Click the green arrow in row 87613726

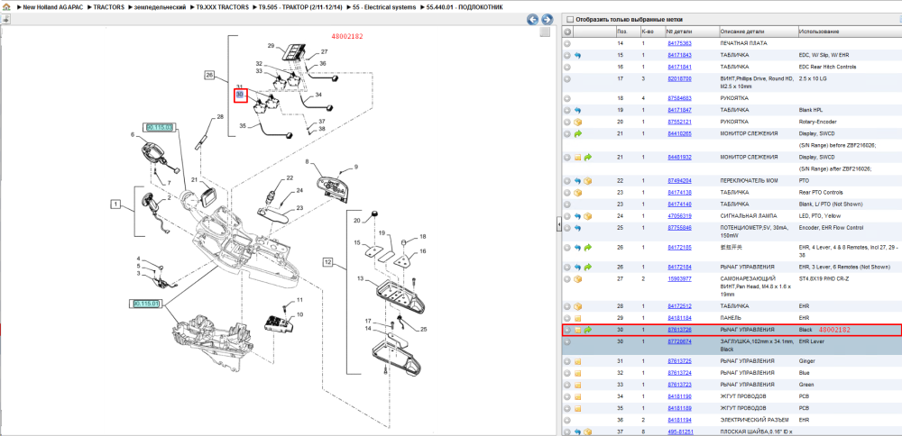587,331
